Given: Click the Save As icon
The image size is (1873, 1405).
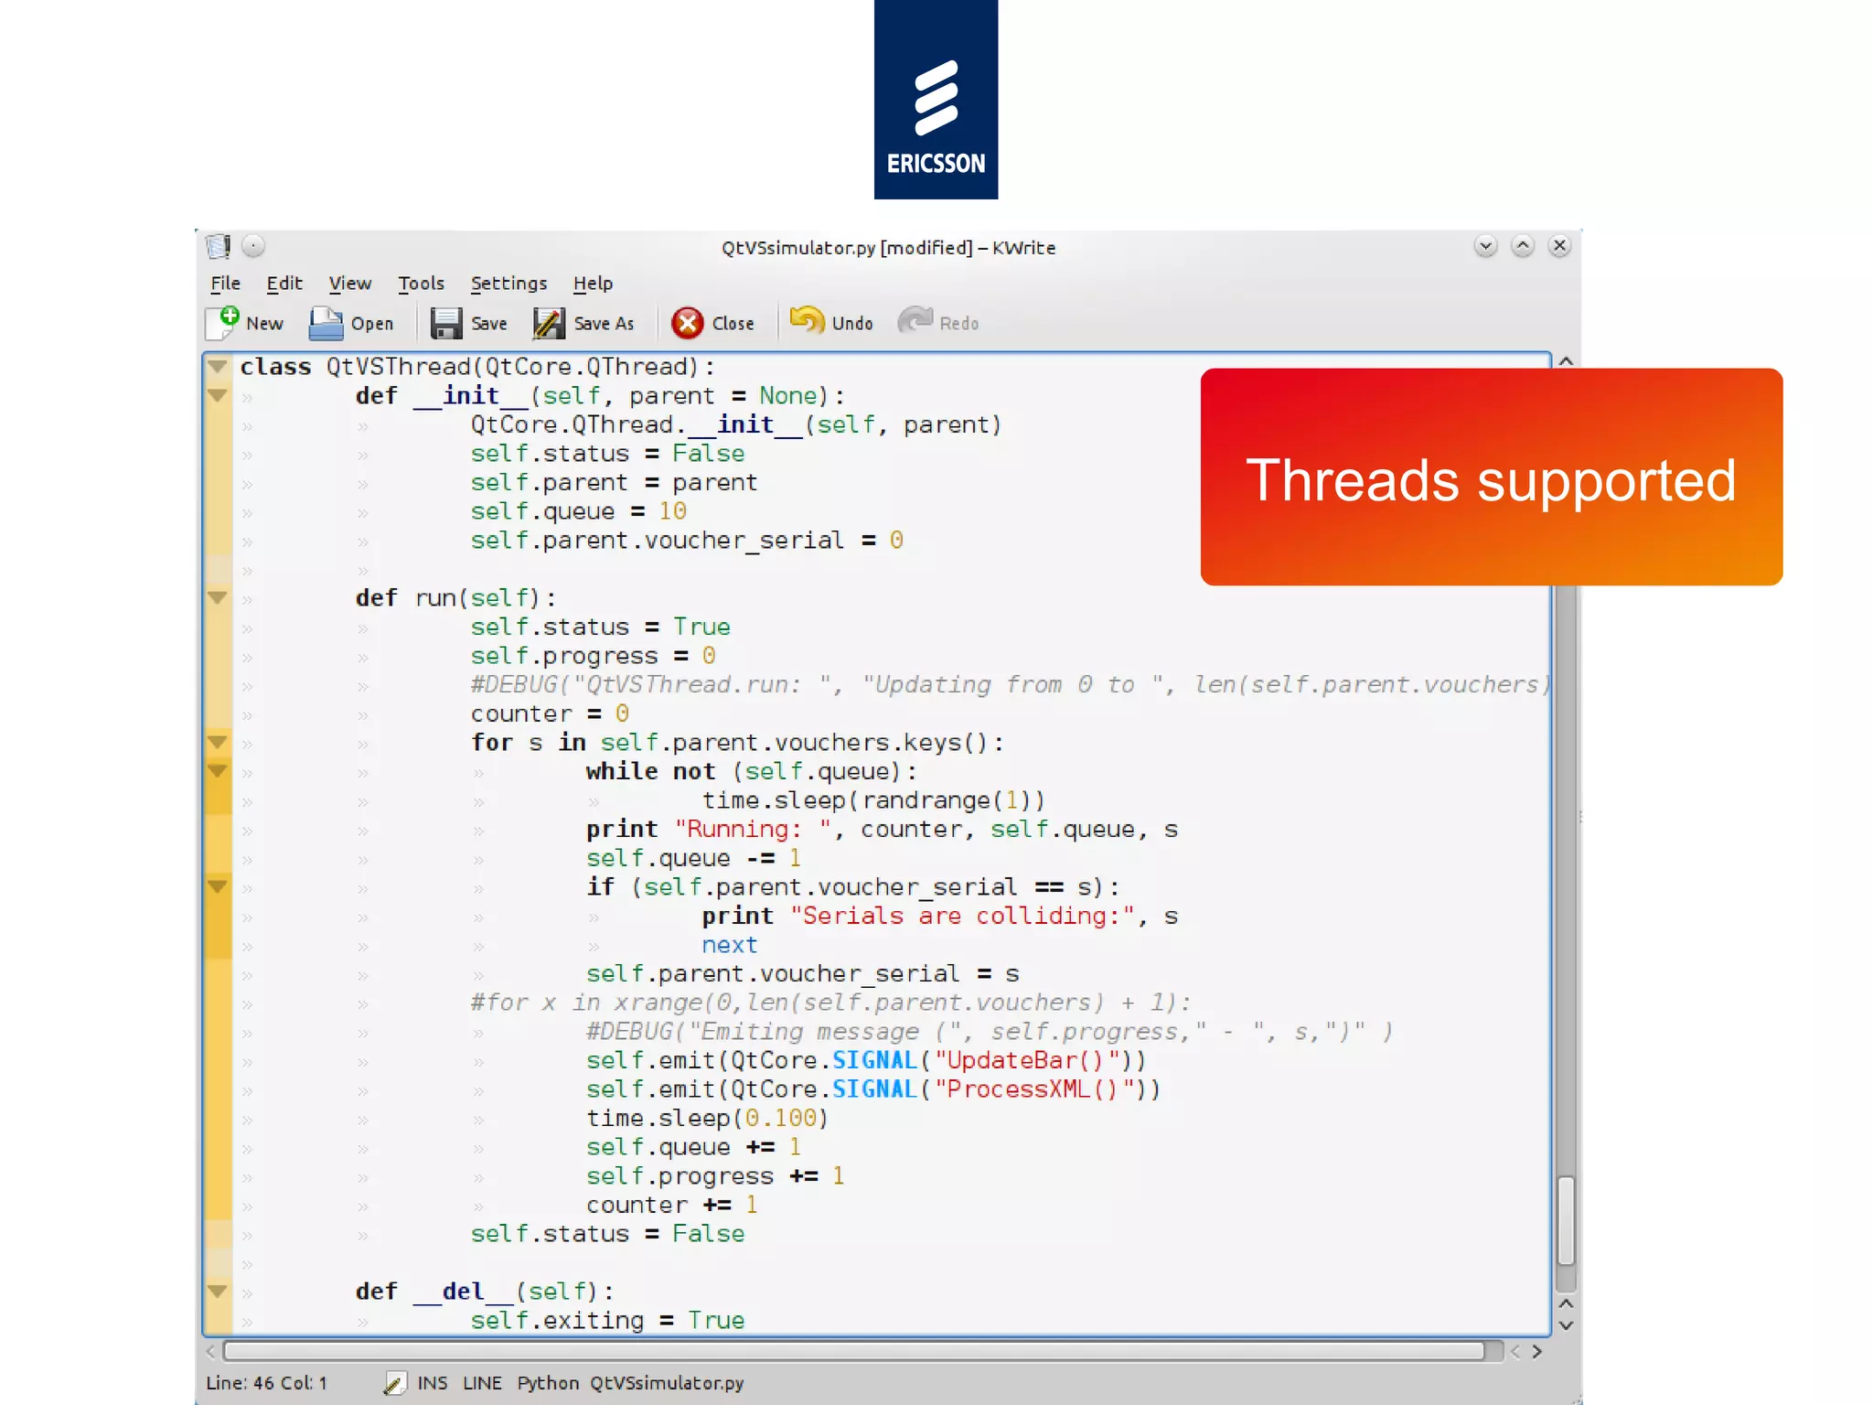Looking at the screenshot, I should (550, 323).
